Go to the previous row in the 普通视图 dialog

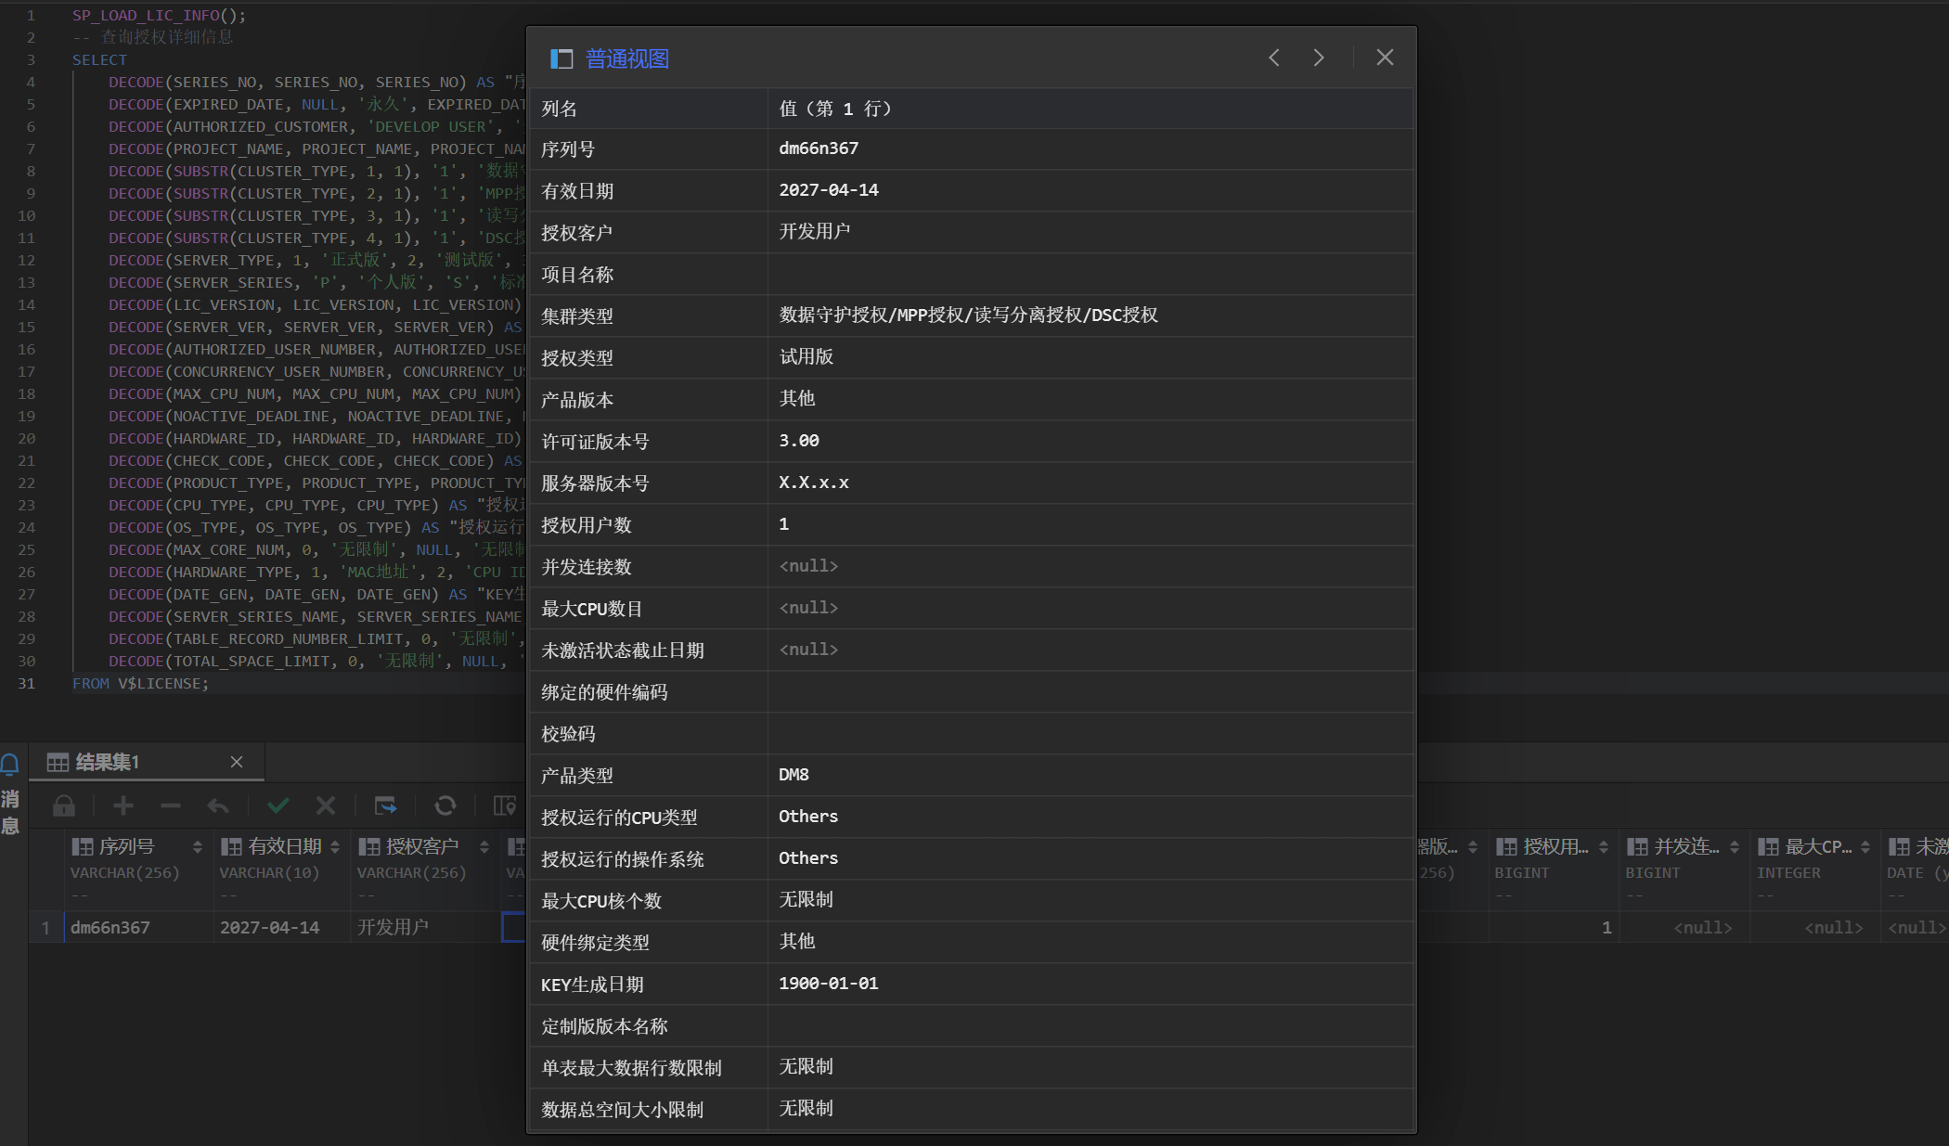1274,58
